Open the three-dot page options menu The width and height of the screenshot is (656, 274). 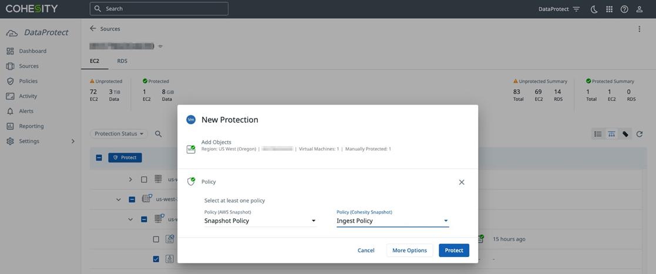640,29
